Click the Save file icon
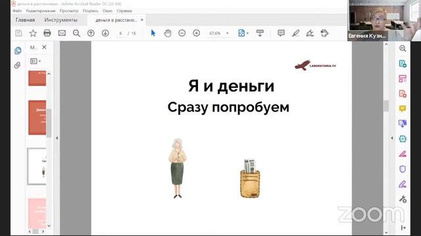 click(18, 33)
